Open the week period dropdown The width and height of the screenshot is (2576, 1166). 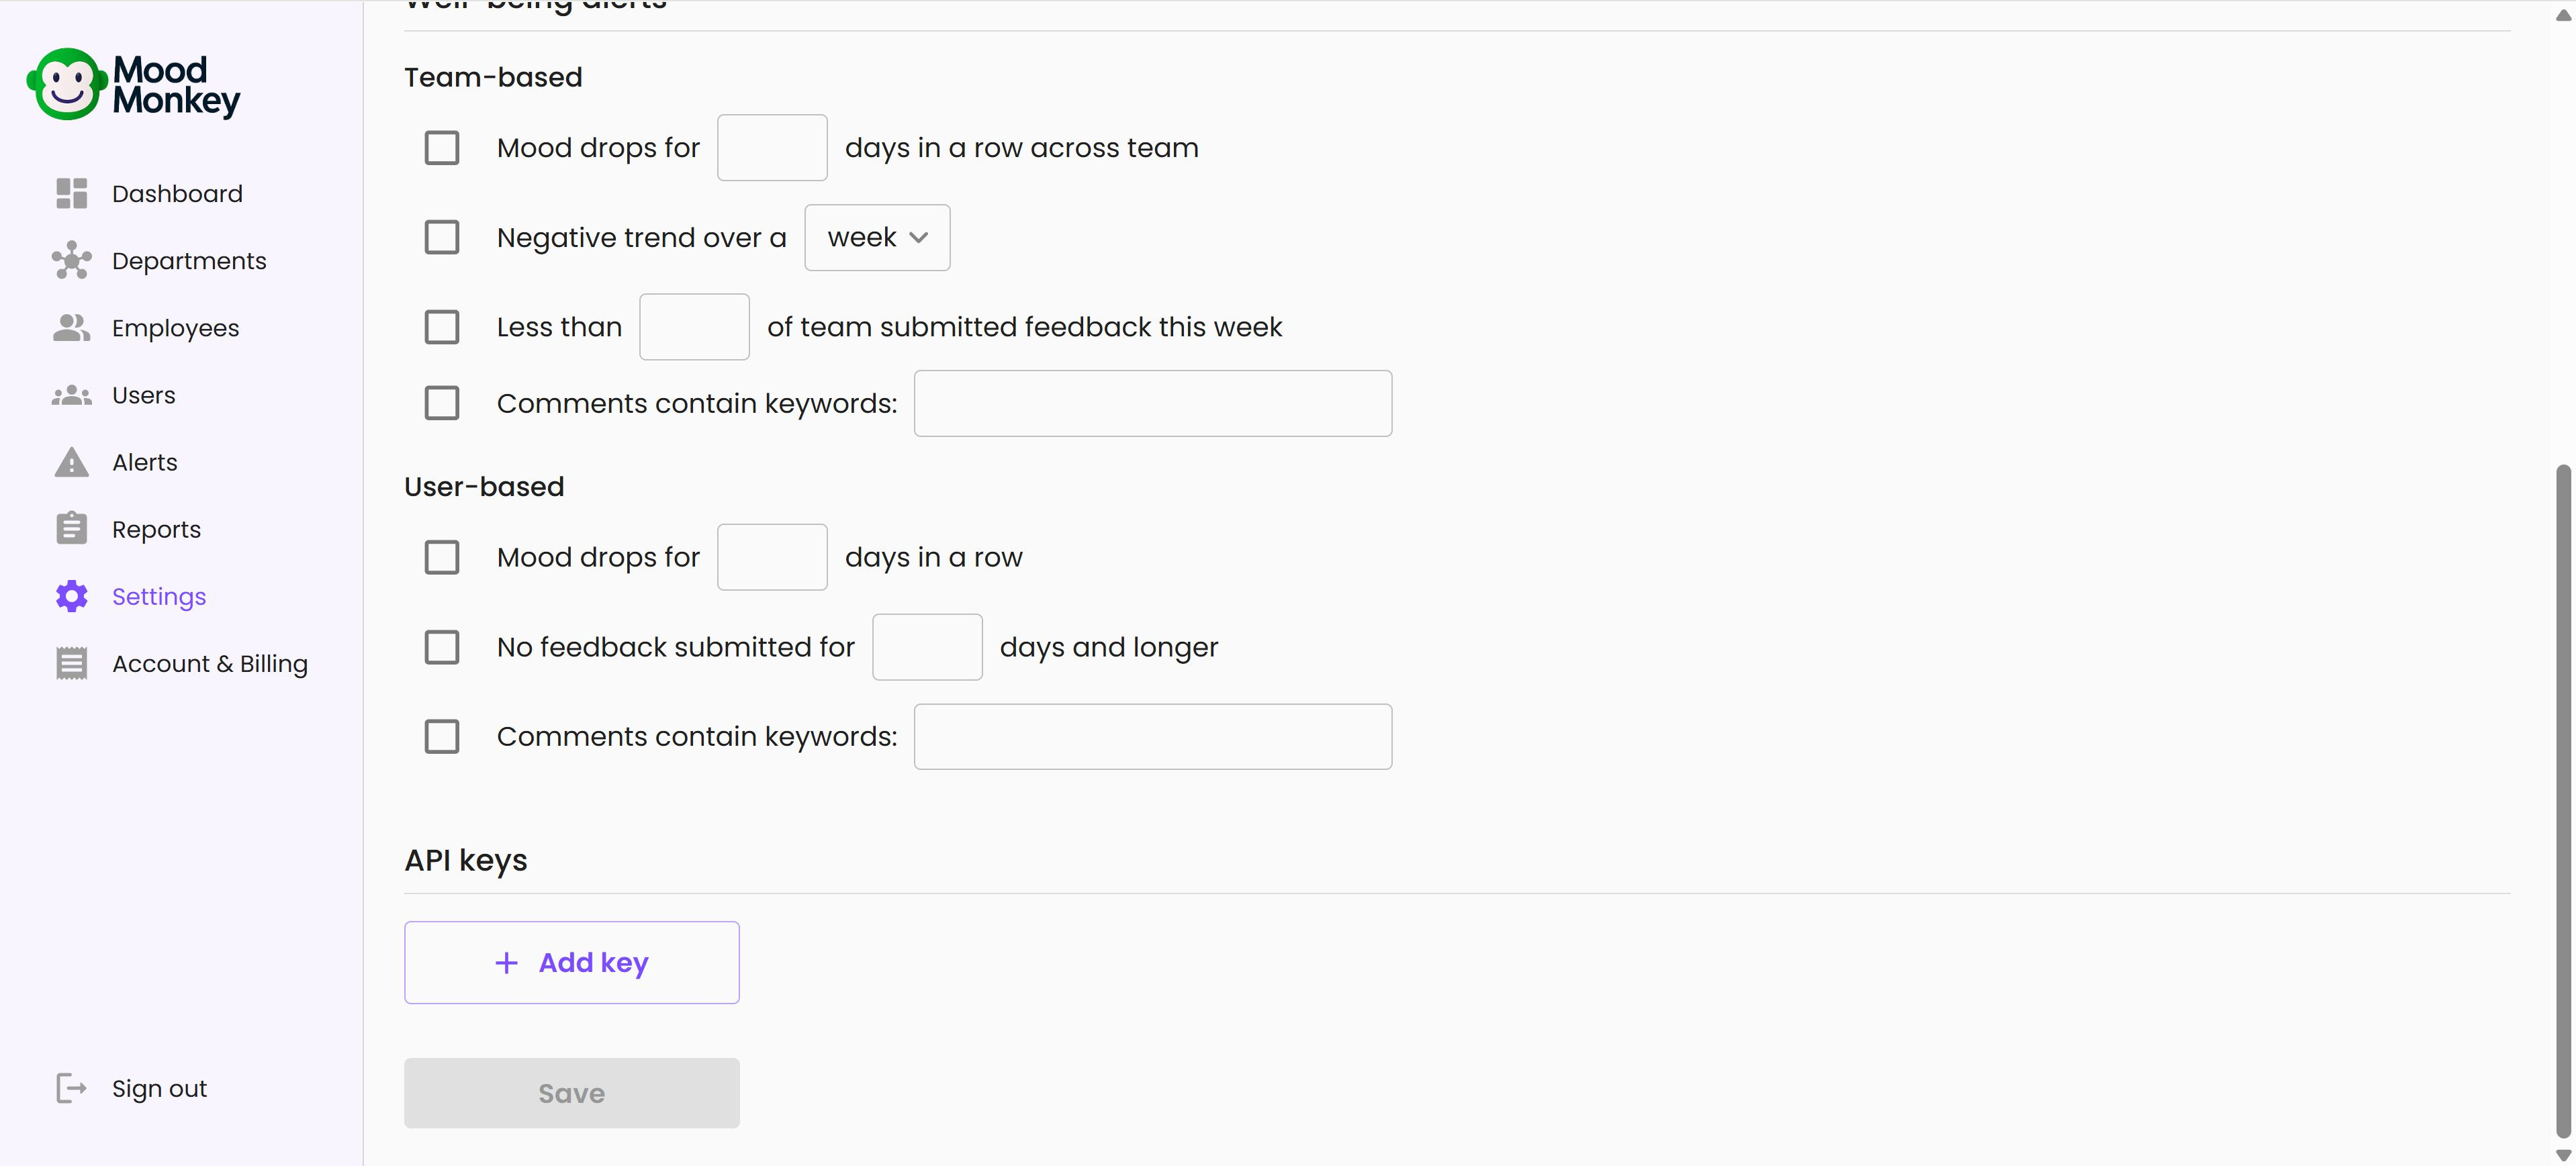pyautogui.click(x=877, y=237)
